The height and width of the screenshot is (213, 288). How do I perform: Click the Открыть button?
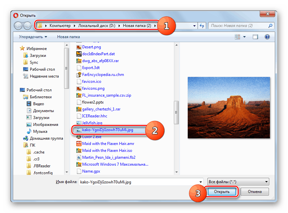tap(222, 192)
